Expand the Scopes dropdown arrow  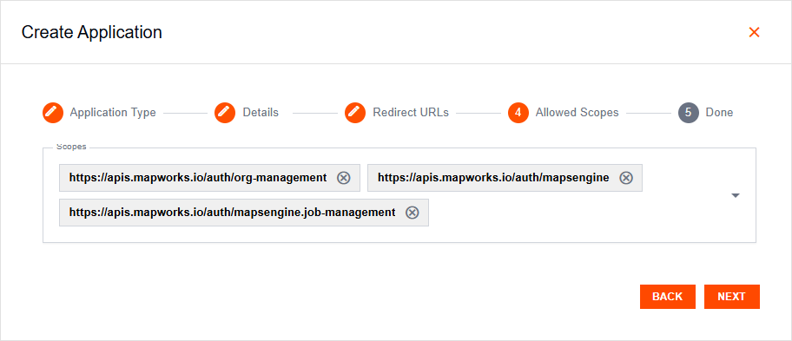(736, 195)
